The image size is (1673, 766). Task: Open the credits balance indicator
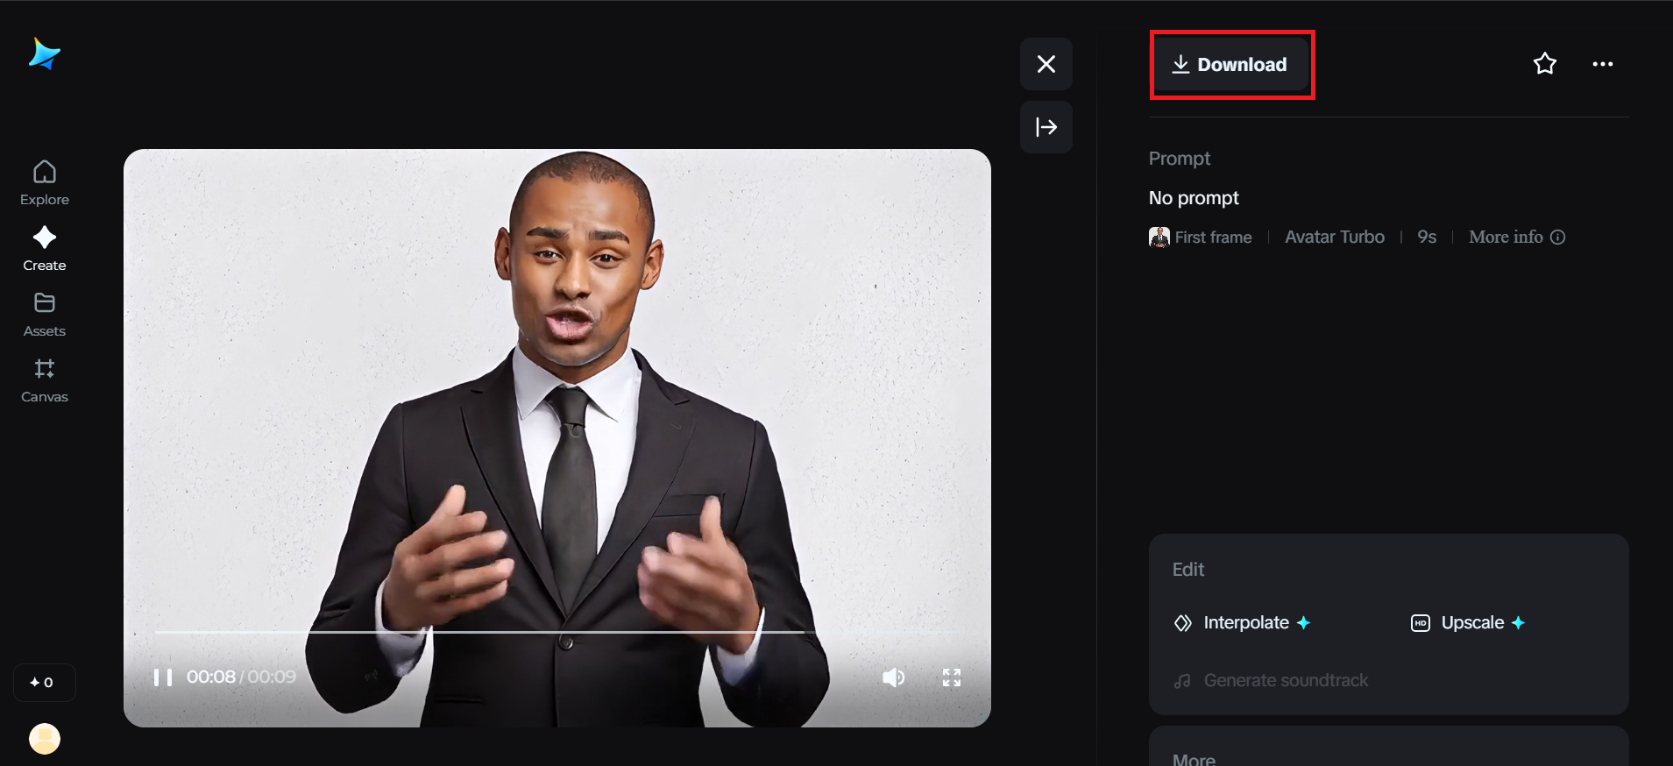44,683
